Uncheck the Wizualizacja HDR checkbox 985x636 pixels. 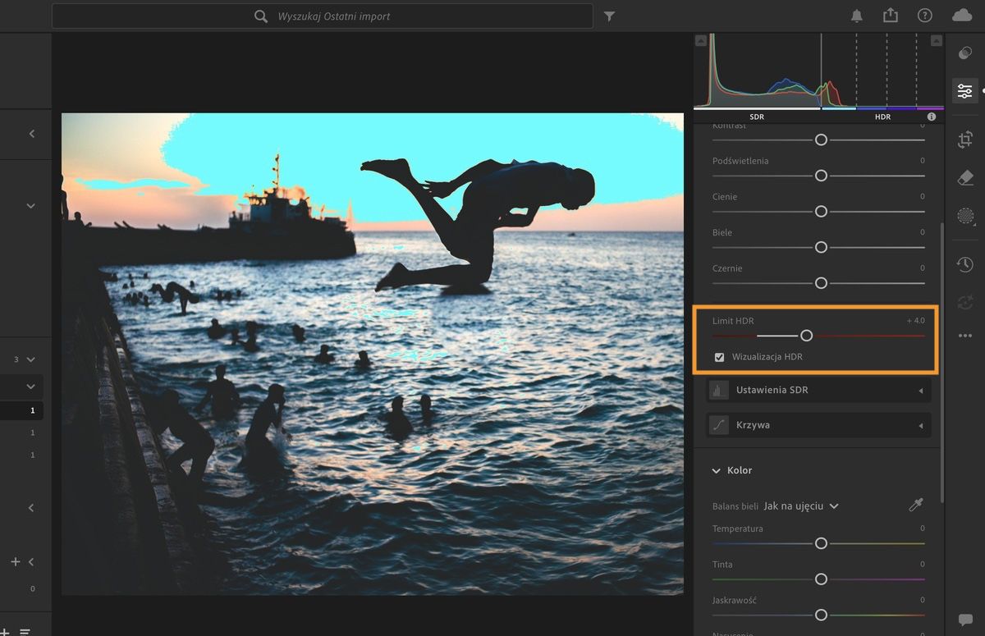(x=720, y=357)
